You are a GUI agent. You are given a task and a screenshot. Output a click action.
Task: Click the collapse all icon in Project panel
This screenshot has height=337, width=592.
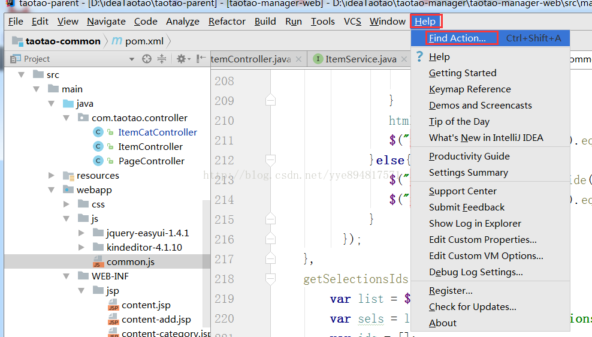[162, 59]
